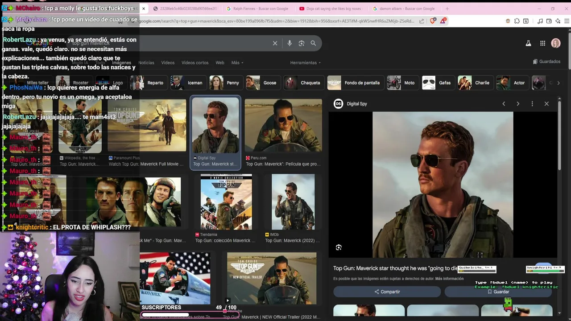Open NEW Official Trailer video thumbnail
571x321 pixels.
point(272,279)
